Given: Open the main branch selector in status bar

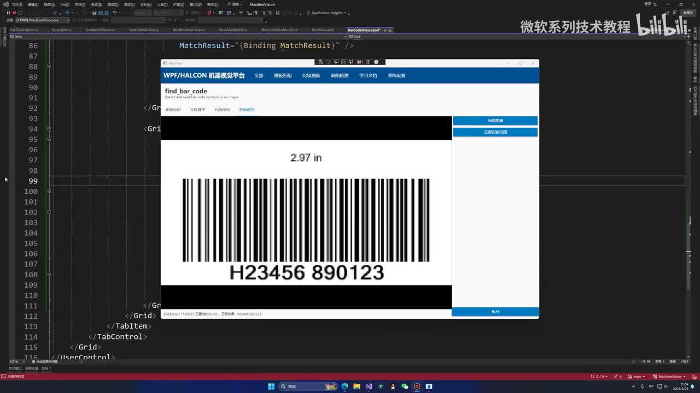Looking at the screenshot, I should click(637, 377).
